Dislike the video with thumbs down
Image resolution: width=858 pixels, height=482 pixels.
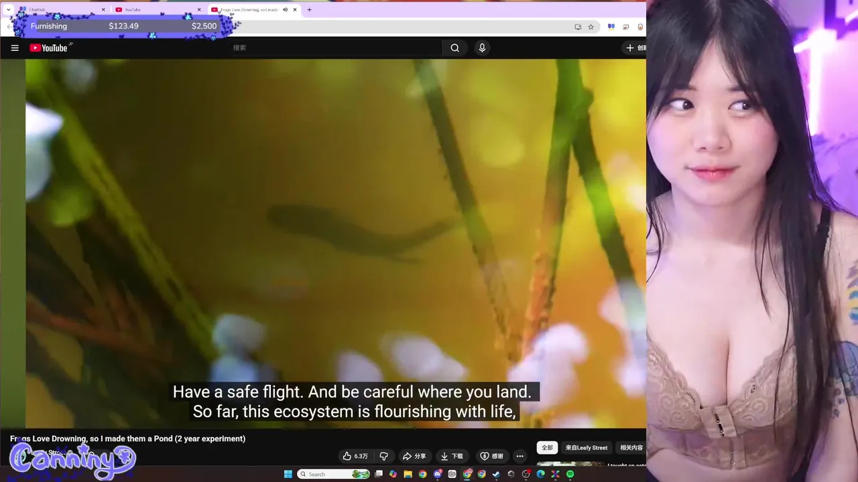384,456
